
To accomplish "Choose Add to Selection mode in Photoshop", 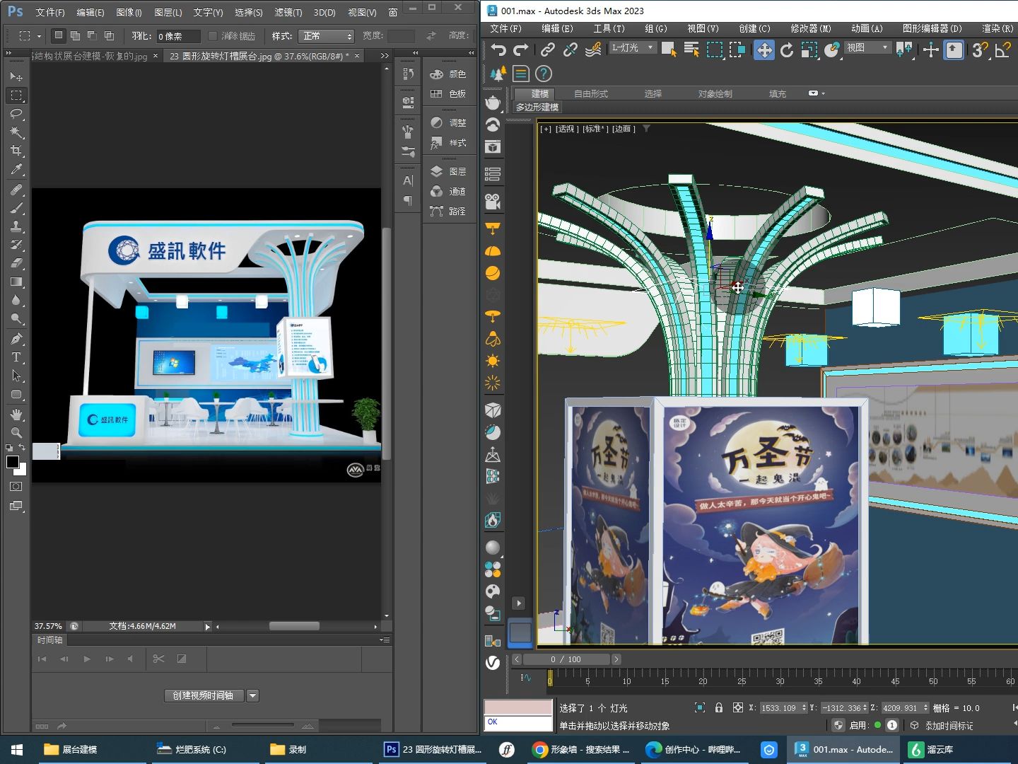I will point(75,35).
